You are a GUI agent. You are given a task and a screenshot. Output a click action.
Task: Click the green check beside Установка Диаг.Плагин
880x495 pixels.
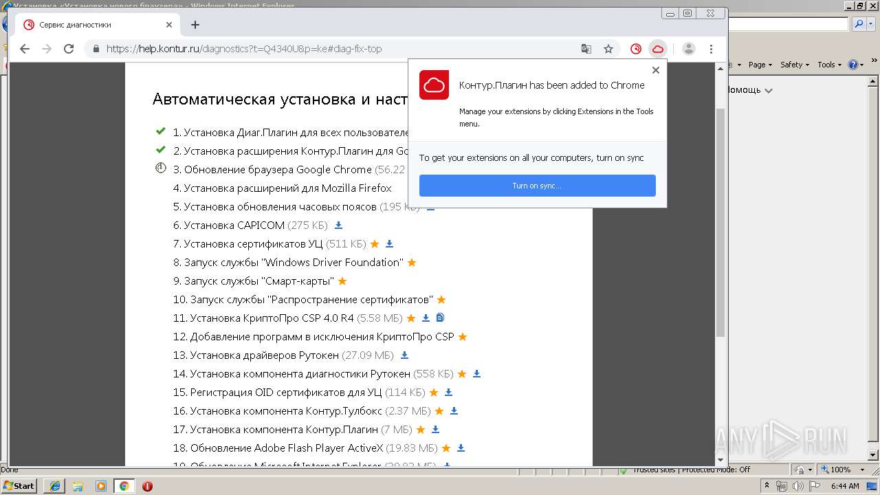[161, 131]
